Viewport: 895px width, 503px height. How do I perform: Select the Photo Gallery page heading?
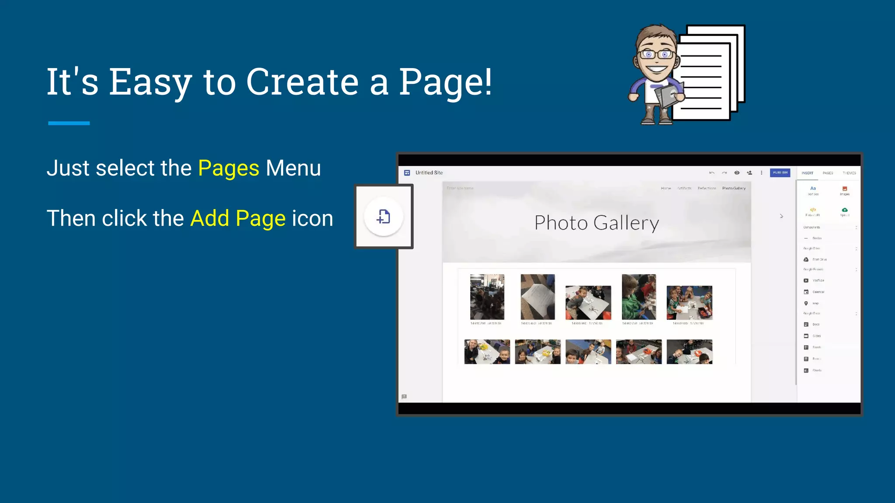(597, 223)
